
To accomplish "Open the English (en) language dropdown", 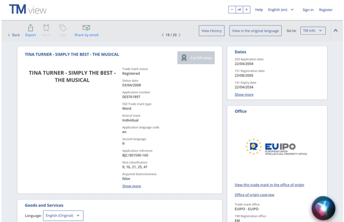I will 281,10.
